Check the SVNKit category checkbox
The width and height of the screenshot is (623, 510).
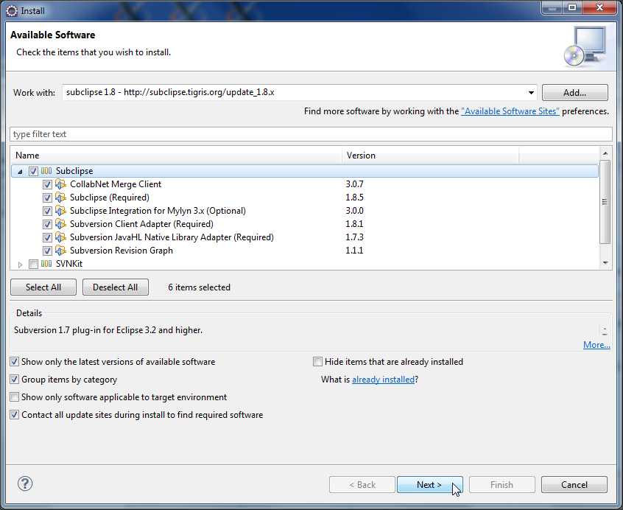coord(33,264)
